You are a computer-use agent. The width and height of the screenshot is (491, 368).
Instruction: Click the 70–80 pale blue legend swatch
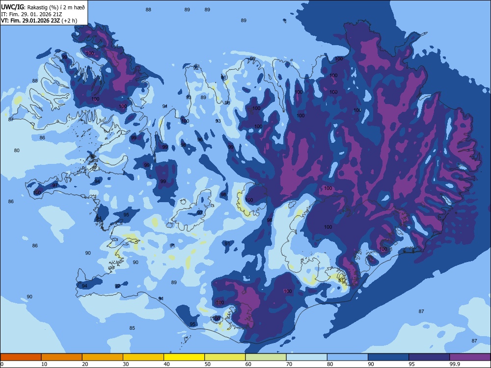[x=306, y=357]
